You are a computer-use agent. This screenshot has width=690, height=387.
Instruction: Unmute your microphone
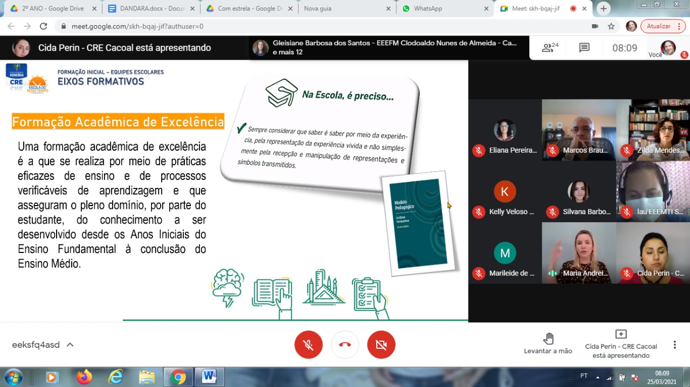pyautogui.click(x=308, y=345)
